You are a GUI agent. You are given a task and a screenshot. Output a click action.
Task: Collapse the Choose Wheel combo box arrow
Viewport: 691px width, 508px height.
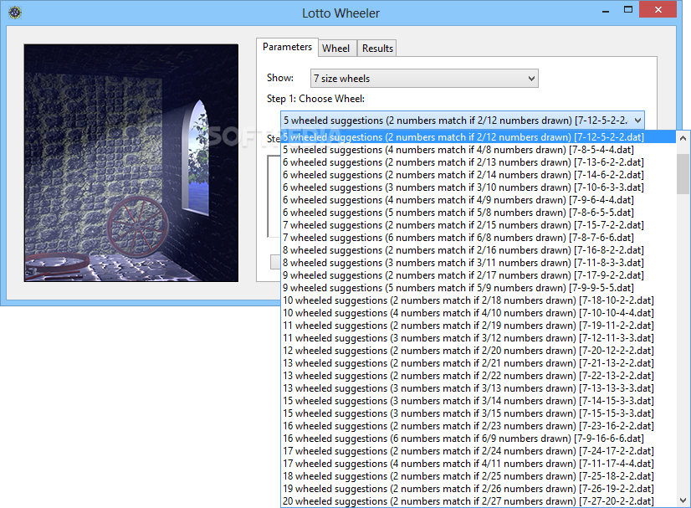point(637,121)
